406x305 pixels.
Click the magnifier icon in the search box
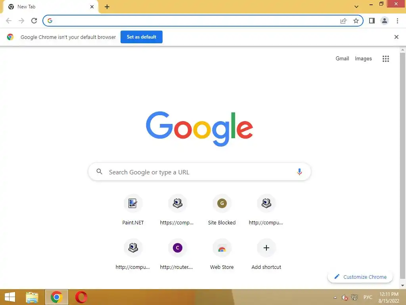100,172
